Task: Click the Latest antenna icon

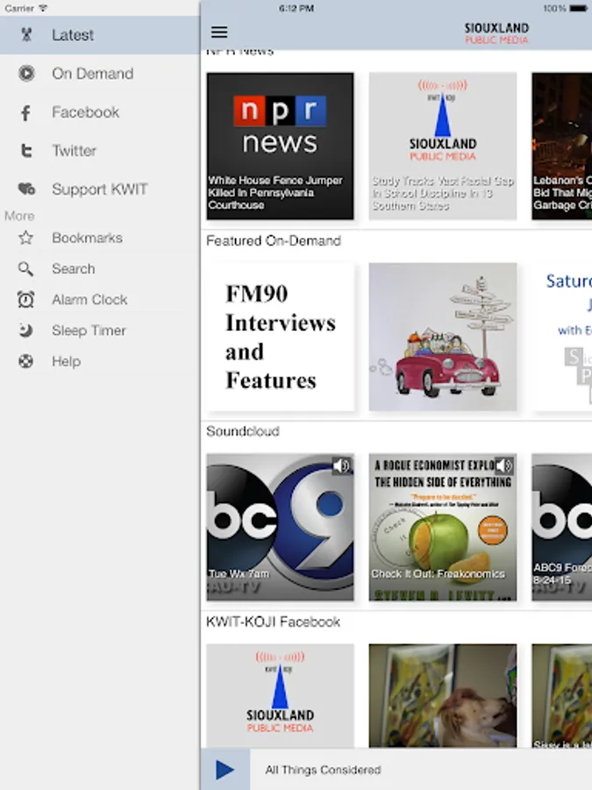Action: [x=26, y=35]
